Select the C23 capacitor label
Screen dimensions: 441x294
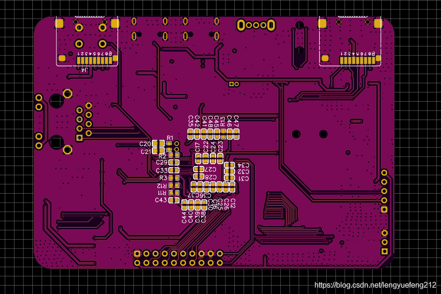[x=220, y=147]
